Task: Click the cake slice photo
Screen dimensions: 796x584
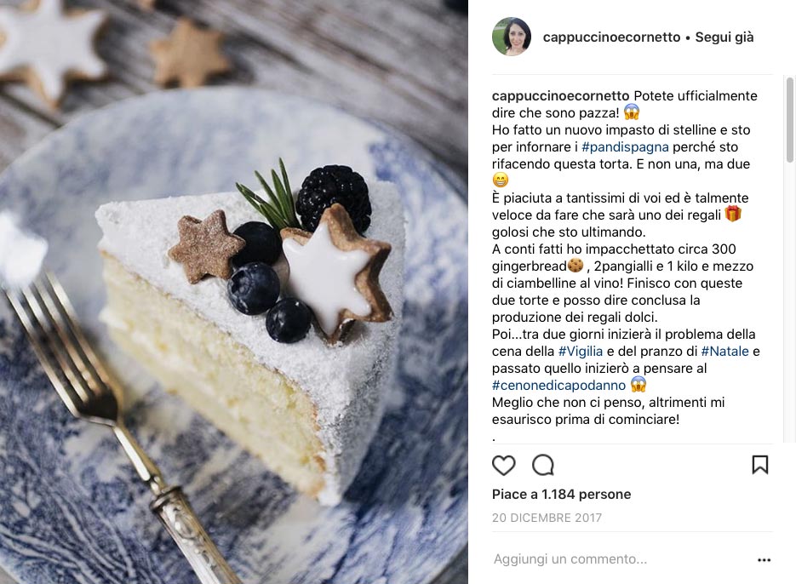Action: pos(234,292)
